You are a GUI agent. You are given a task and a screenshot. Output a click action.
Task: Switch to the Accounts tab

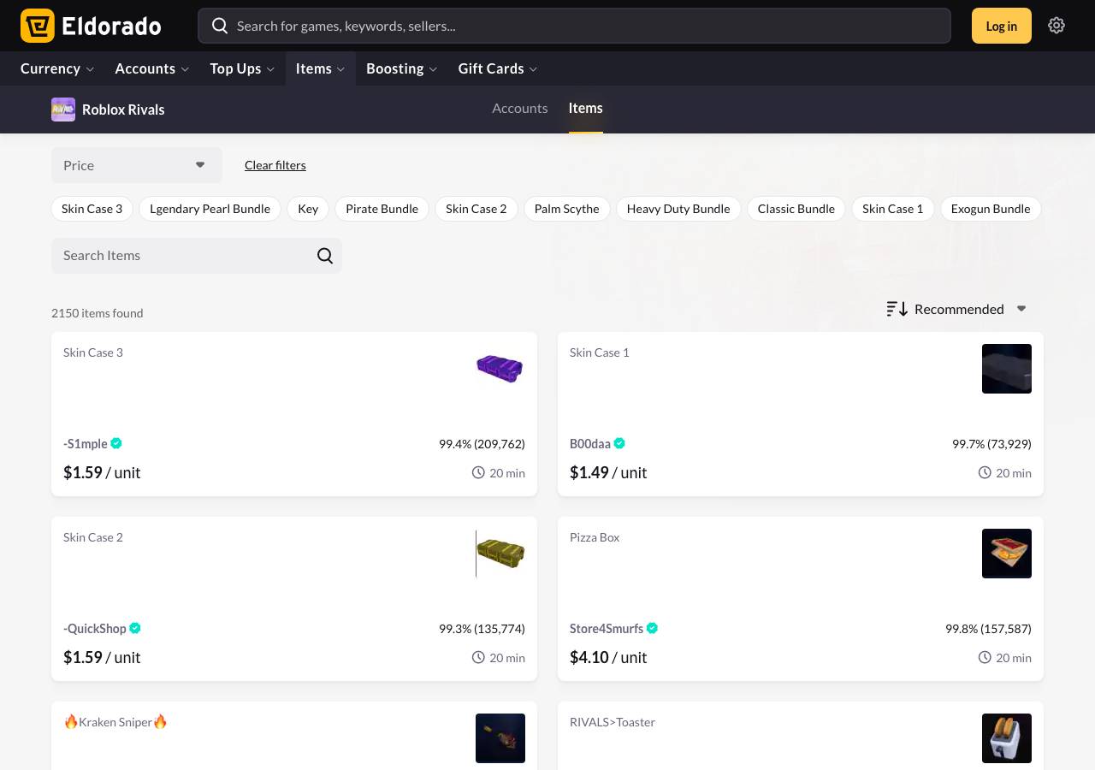520,109
